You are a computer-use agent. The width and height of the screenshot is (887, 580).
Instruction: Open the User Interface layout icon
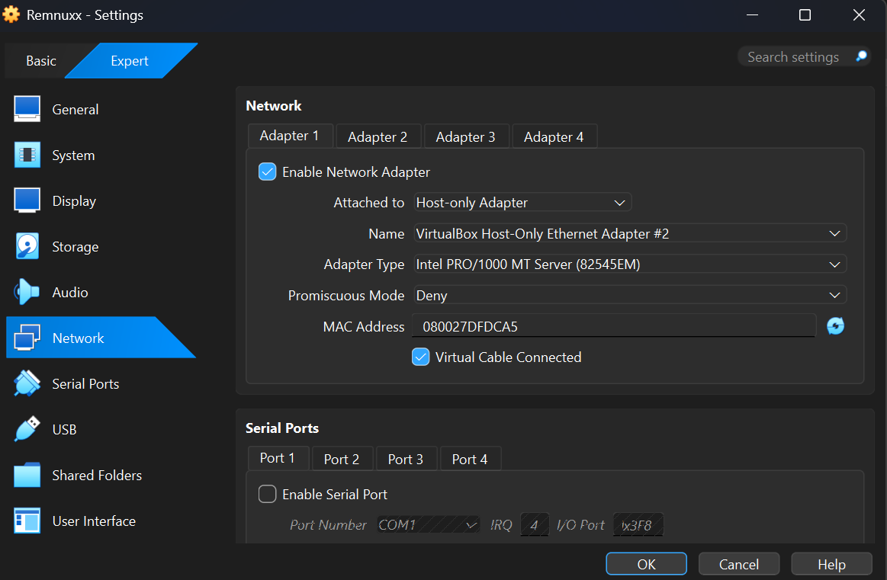[x=27, y=521]
